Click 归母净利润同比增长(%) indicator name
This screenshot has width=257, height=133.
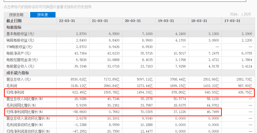(x=25, y=112)
